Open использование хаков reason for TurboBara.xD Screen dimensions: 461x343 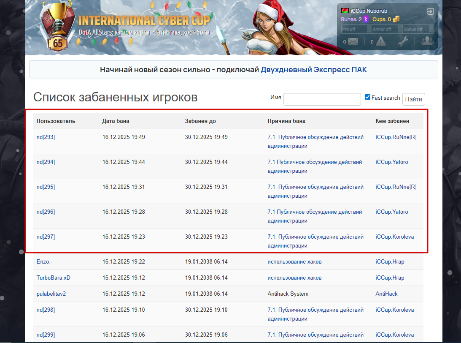(x=294, y=278)
